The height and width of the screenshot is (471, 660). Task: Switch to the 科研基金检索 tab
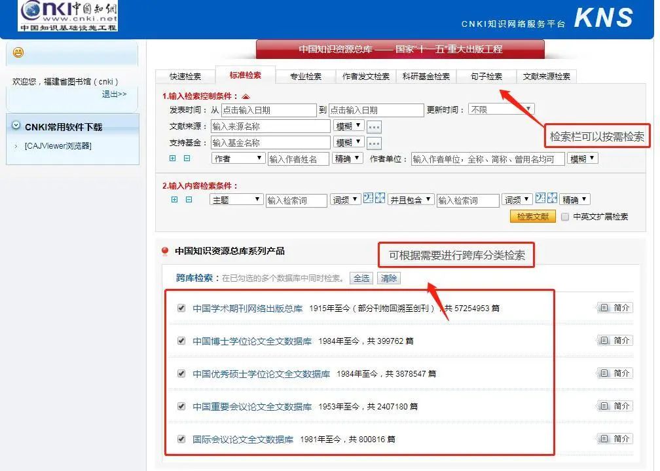click(426, 76)
